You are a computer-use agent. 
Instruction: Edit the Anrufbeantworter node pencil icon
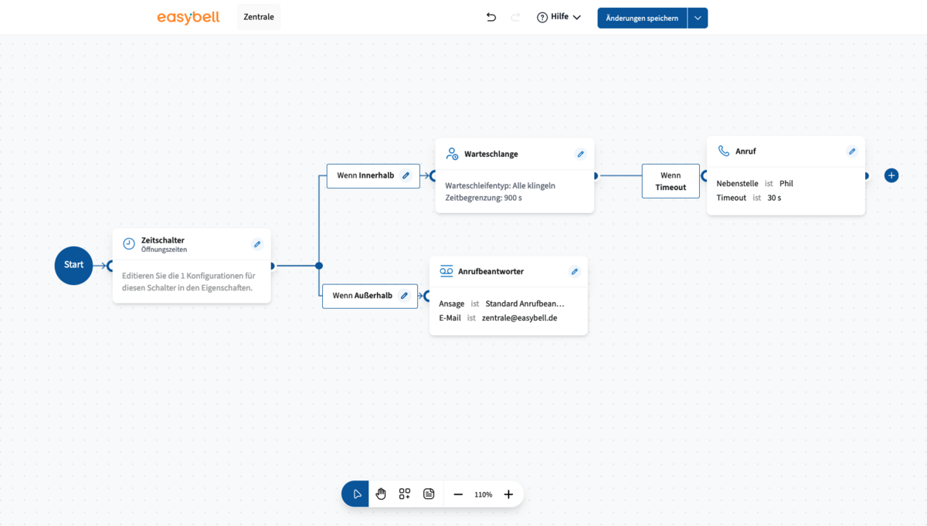(x=574, y=271)
